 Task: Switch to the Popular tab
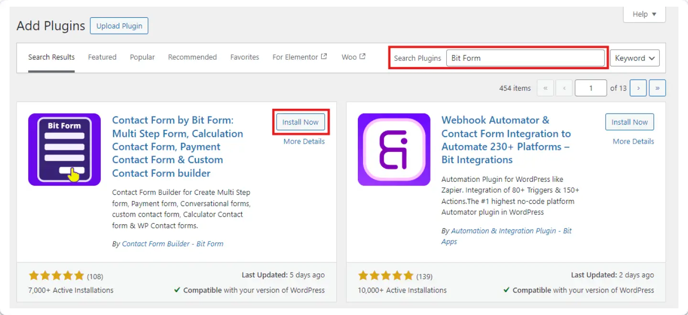142,57
